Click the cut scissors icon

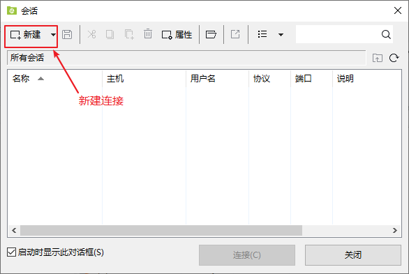pos(91,34)
